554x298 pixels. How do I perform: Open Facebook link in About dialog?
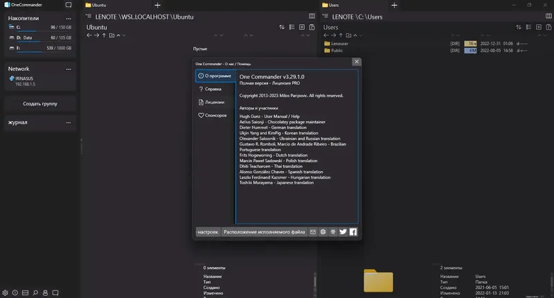pyautogui.click(x=353, y=232)
